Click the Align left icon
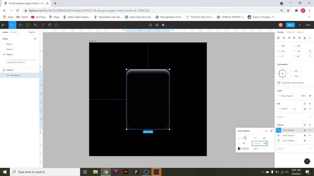 (x=278, y=38)
